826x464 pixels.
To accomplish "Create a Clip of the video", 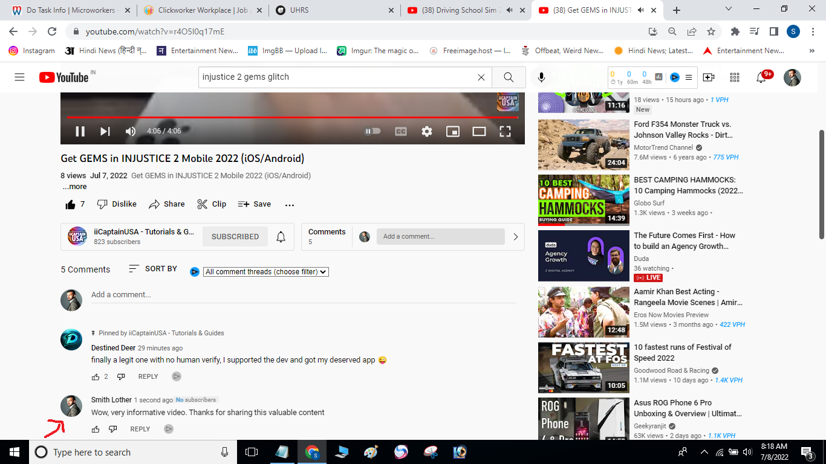I will point(212,204).
